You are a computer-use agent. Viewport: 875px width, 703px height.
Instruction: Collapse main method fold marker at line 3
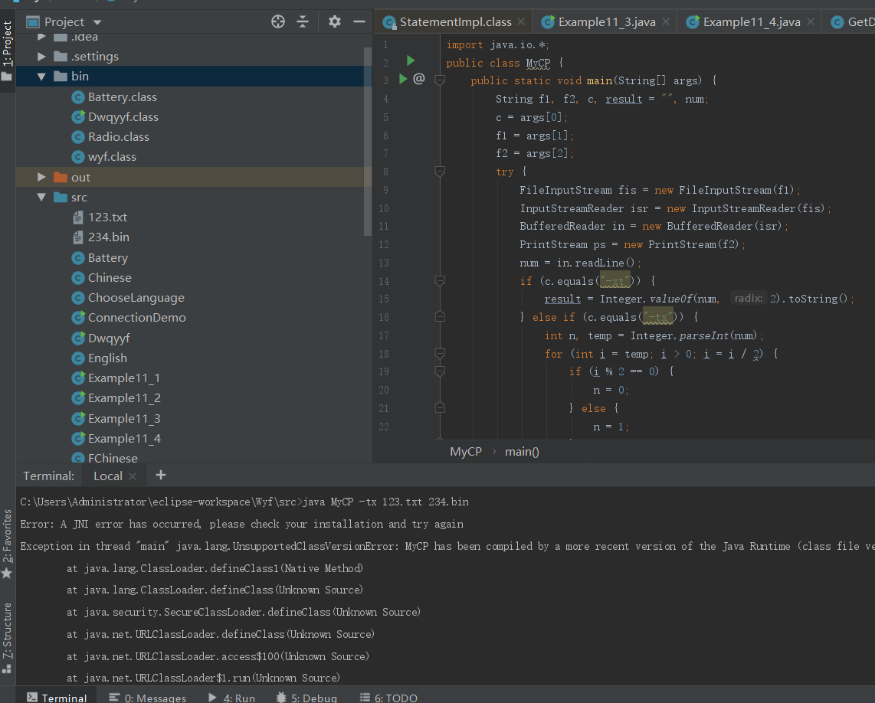(x=440, y=80)
